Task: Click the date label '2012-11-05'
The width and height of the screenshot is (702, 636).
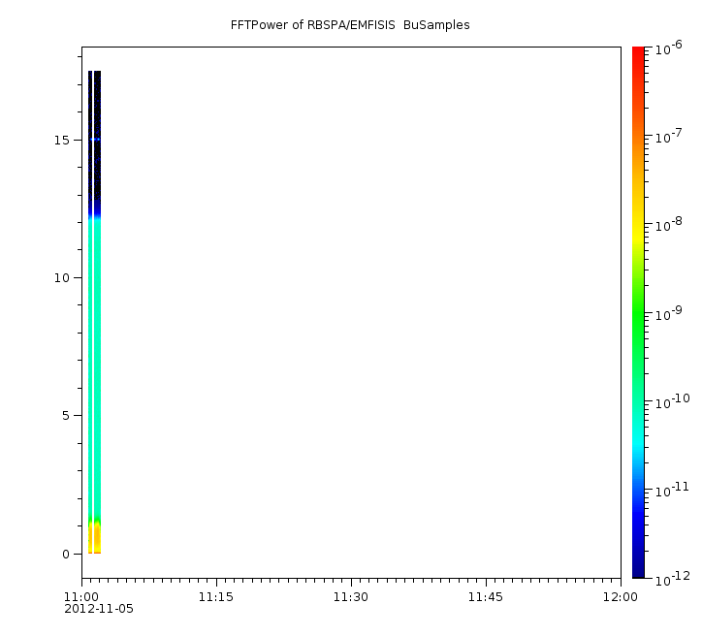Action: tap(99, 609)
